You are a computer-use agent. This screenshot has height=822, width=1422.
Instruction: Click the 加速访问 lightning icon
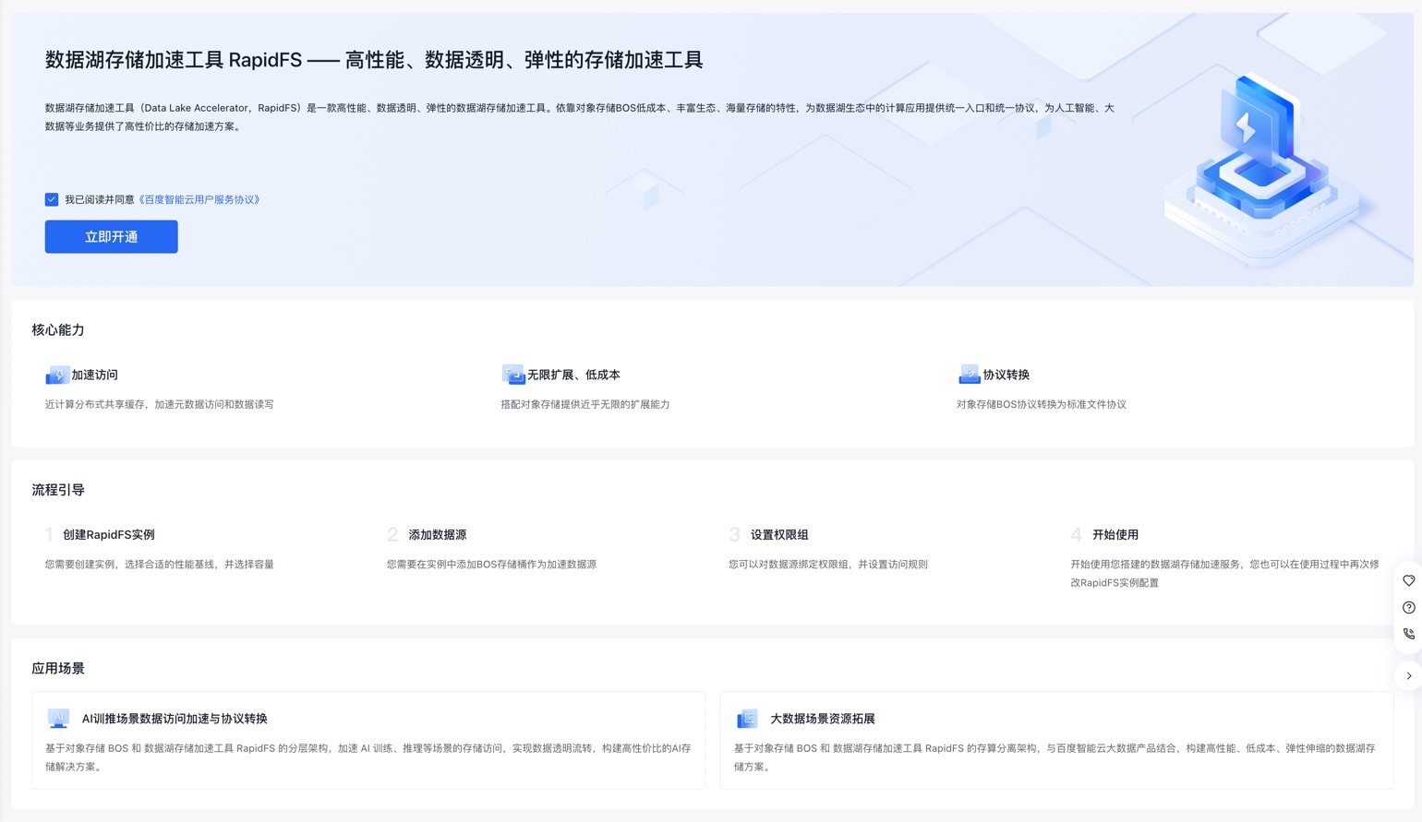tap(57, 375)
